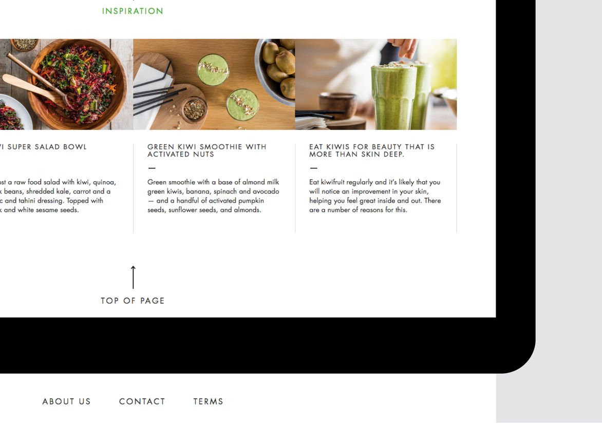The image size is (602, 424).
Task: Open the CONTACT footer link
Action: point(142,401)
